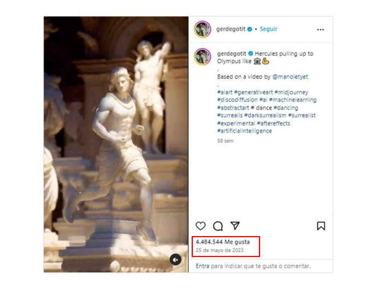Screen dimensions: 389x291
Task: Open gerdegotit profile picture in header
Action: (x=203, y=29)
